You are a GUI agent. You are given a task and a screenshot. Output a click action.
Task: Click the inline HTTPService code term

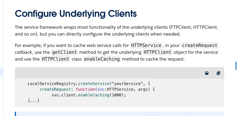click(x=146, y=45)
